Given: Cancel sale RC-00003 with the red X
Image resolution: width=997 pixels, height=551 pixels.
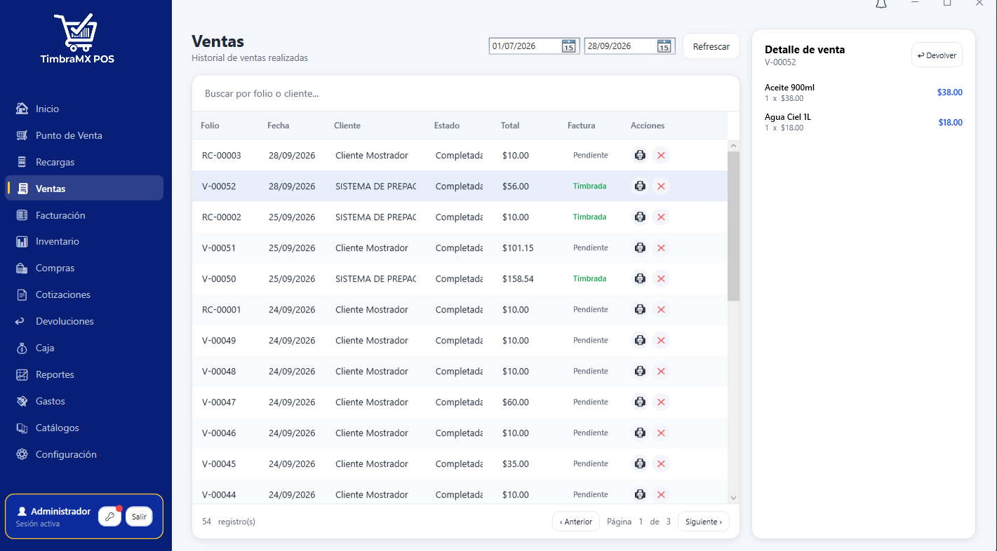Looking at the screenshot, I should coord(661,155).
